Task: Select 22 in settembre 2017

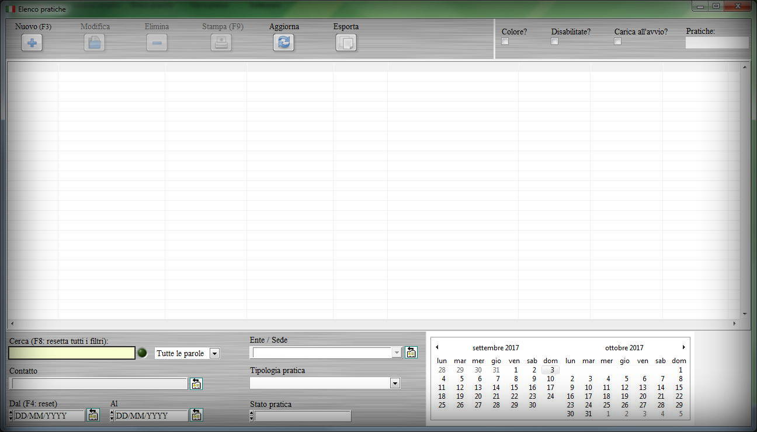Action: click(x=514, y=396)
